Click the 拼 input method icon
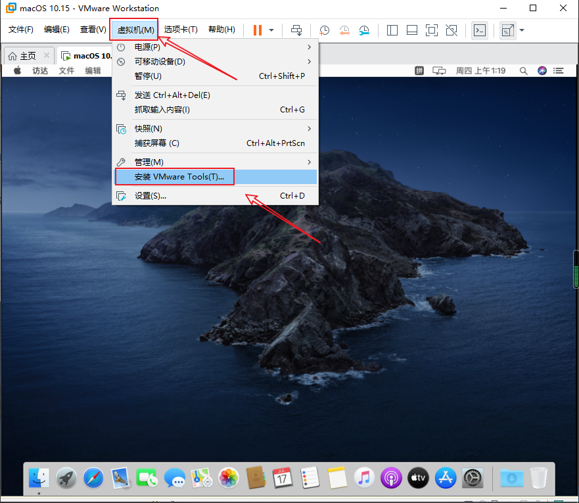Image resolution: width=579 pixels, height=503 pixels. (x=419, y=70)
